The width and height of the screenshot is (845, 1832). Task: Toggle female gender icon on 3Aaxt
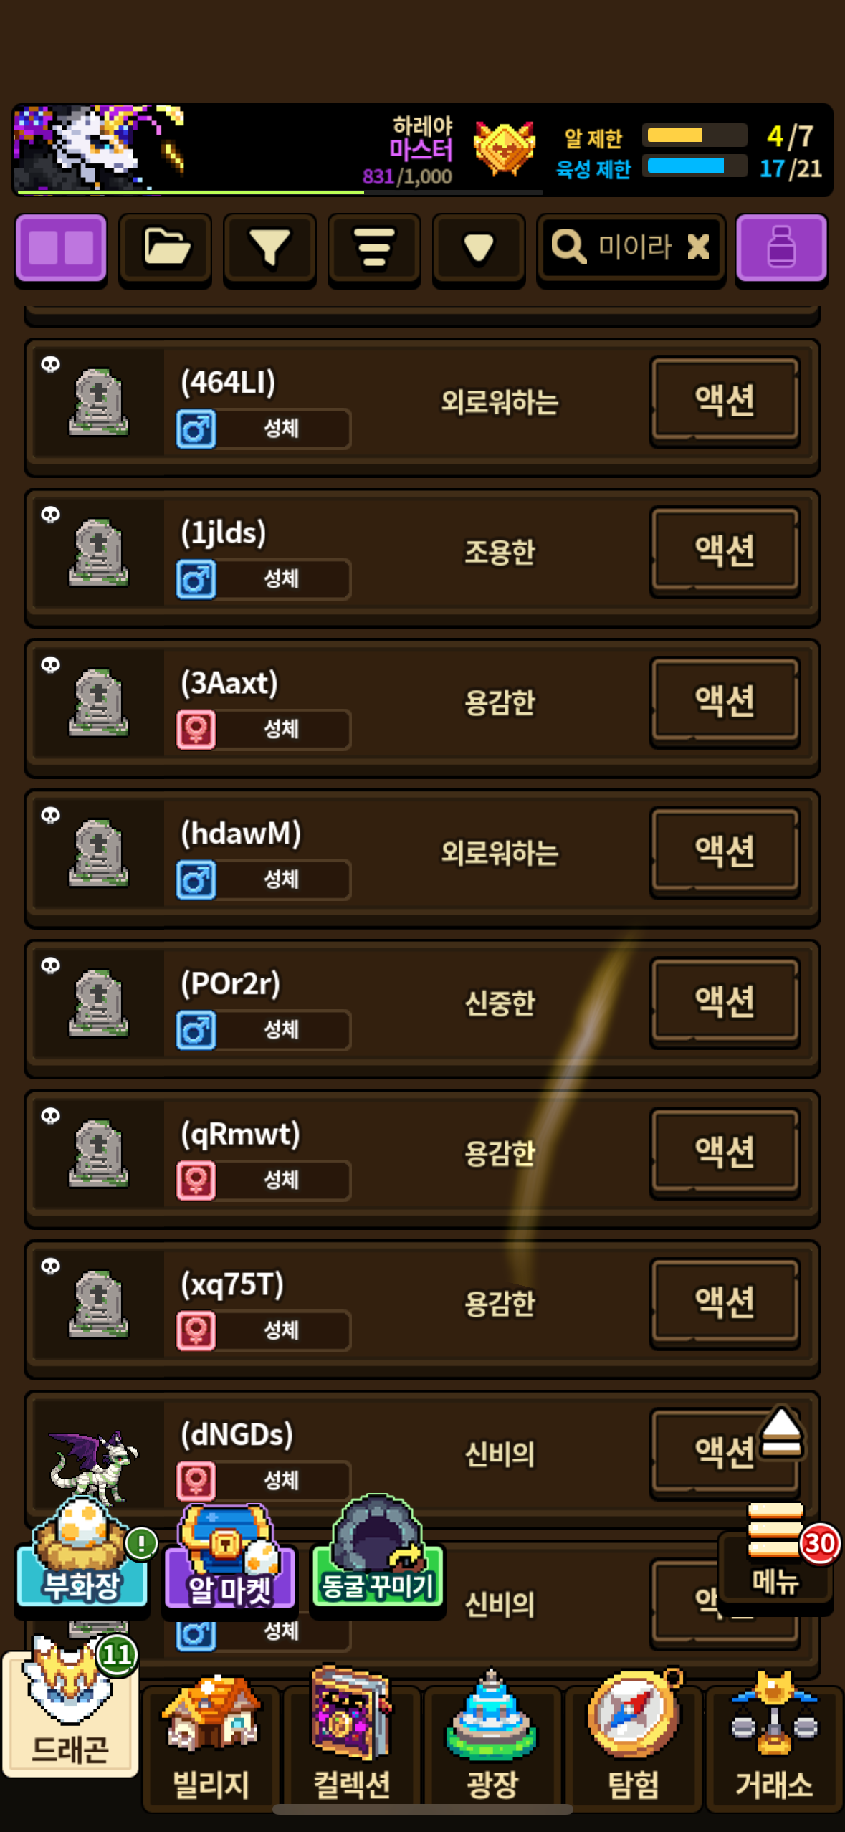[x=196, y=730]
